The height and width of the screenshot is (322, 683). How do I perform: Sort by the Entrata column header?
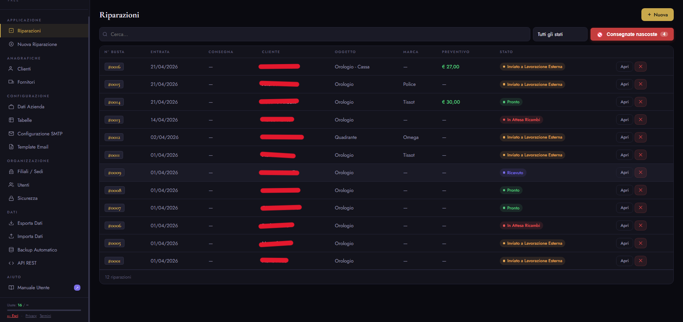pyautogui.click(x=160, y=52)
